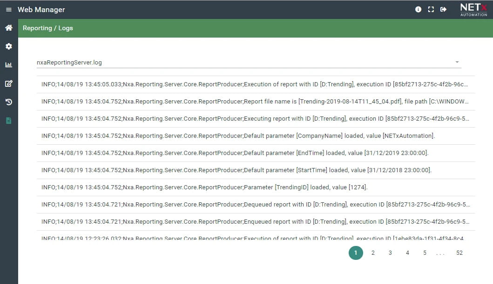
Task: Select log row with CompanyName parameter
Action: [256, 136]
